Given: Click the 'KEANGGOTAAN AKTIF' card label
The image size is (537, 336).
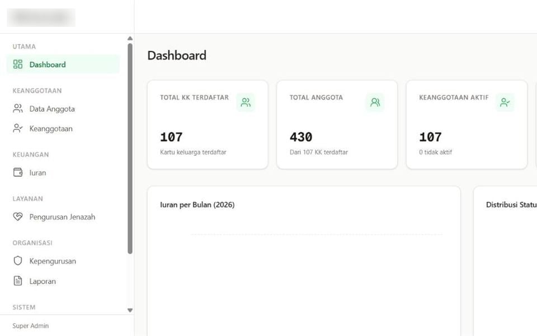Looking at the screenshot, I should point(454,97).
